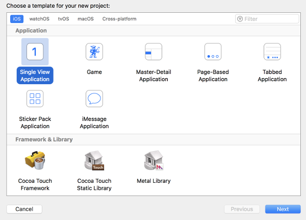Click the "Tabbed Application" label
This screenshot has width=306, height=220.
pyautogui.click(x=272, y=76)
